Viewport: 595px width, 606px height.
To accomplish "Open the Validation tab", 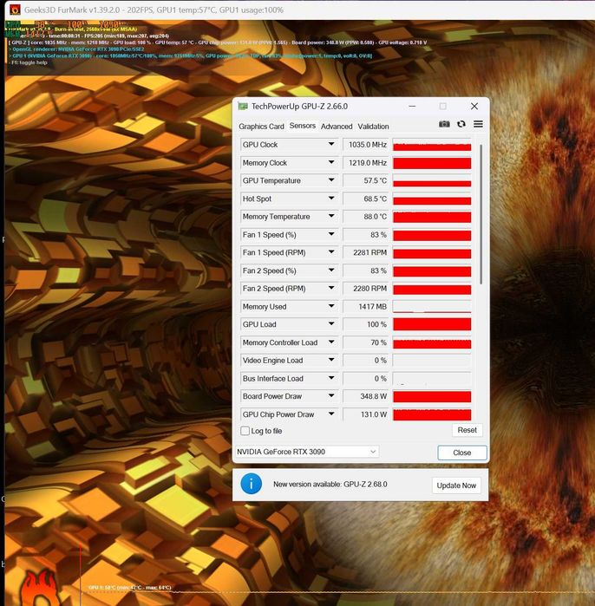I will coord(373,127).
